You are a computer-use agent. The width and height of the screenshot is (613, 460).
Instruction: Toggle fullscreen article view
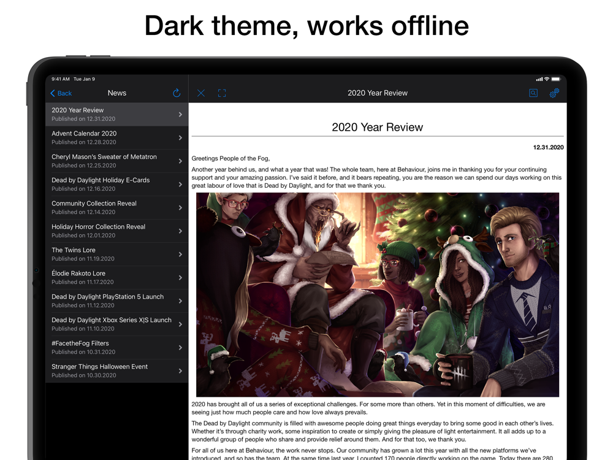pos(222,93)
